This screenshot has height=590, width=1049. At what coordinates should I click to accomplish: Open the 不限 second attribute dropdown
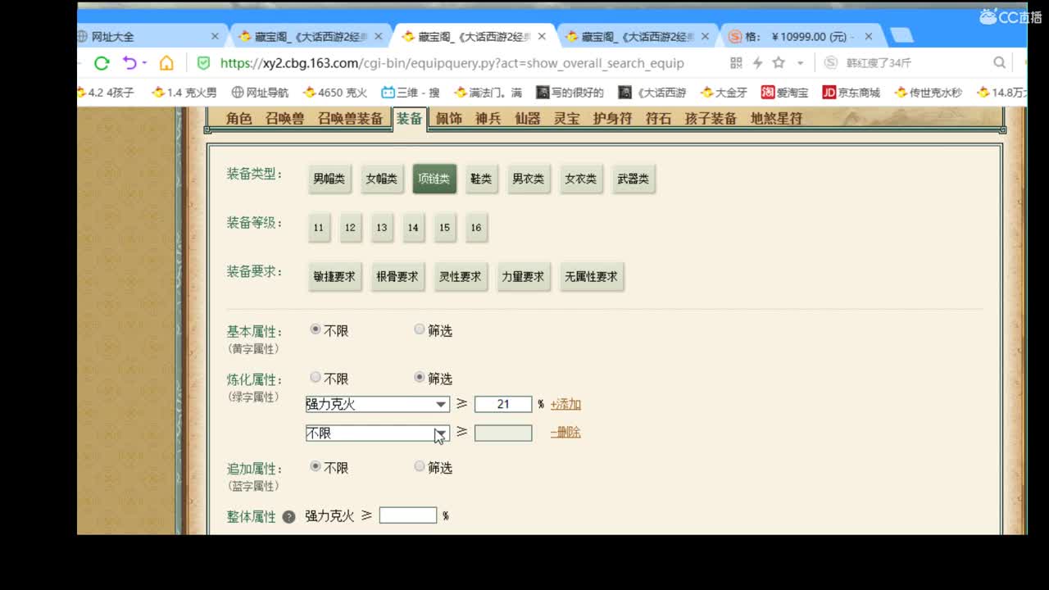[x=377, y=433]
